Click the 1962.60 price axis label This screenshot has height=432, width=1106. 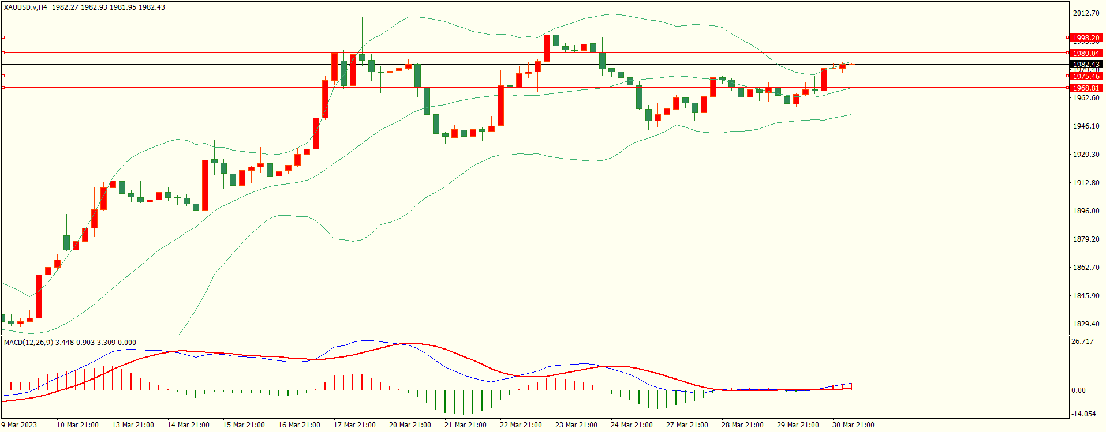tap(1086, 98)
